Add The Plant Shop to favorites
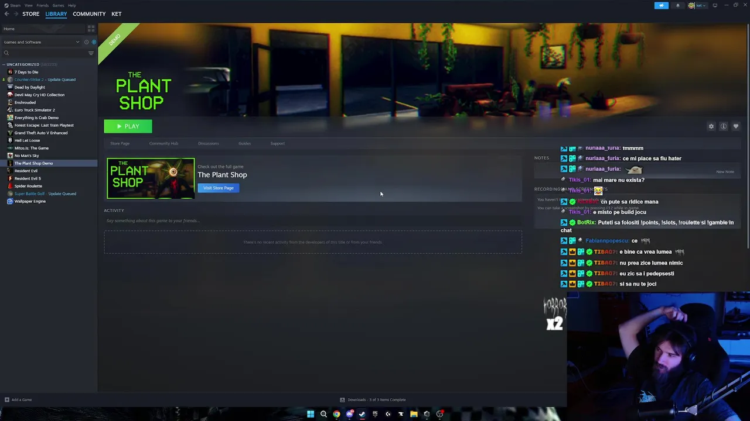This screenshot has width=750, height=421. [736, 126]
